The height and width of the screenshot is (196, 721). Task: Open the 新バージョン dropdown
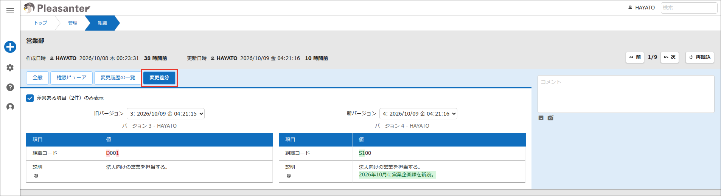pos(418,114)
